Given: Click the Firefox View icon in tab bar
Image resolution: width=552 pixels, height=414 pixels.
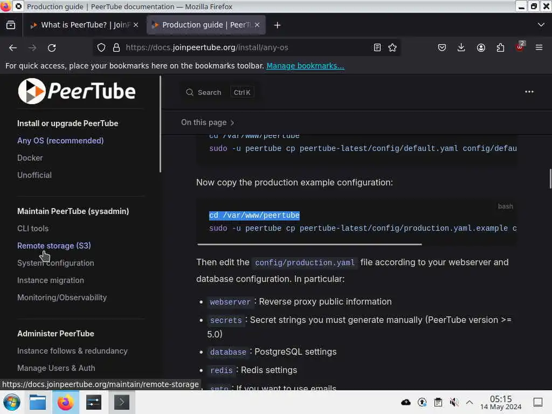Looking at the screenshot, I should (x=11, y=25).
